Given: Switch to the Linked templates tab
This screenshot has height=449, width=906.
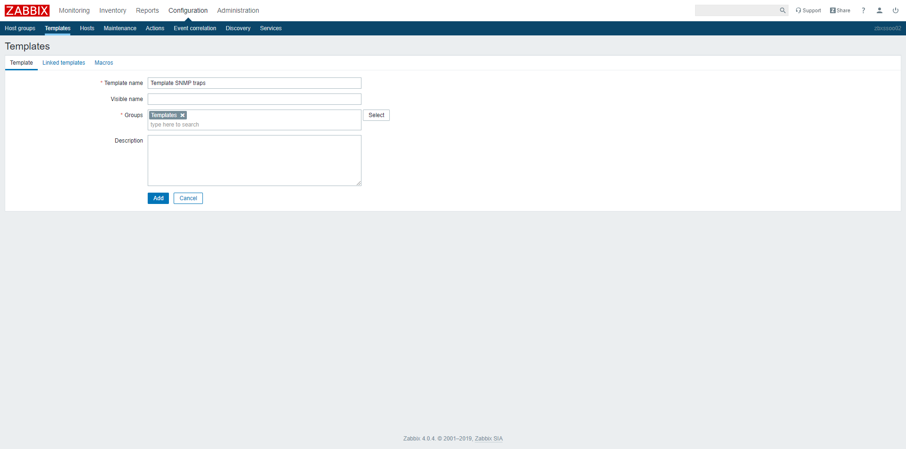Looking at the screenshot, I should click(64, 63).
